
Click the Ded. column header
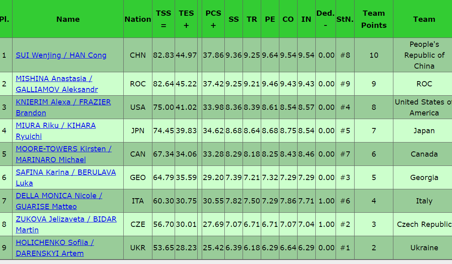point(325,19)
